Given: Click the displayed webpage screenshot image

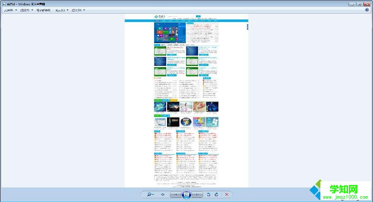Looking at the screenshot, I should [186, 100].
